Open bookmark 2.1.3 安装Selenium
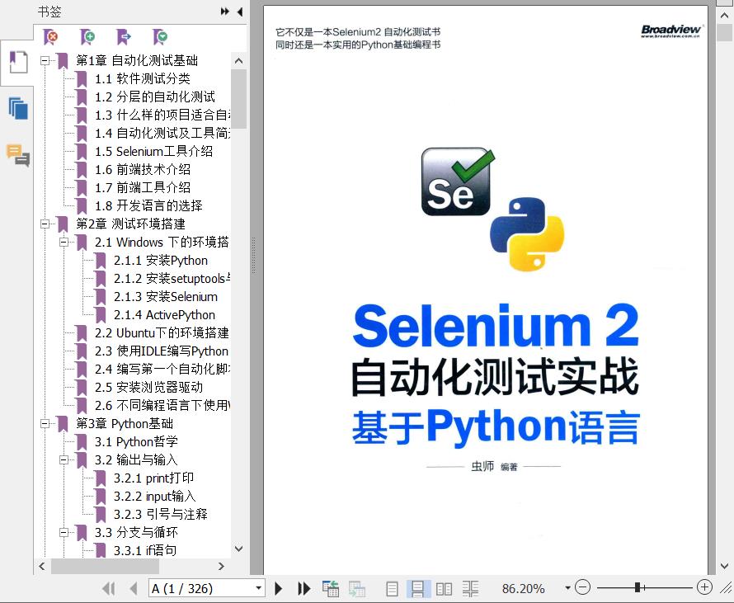 pos(166,297)
